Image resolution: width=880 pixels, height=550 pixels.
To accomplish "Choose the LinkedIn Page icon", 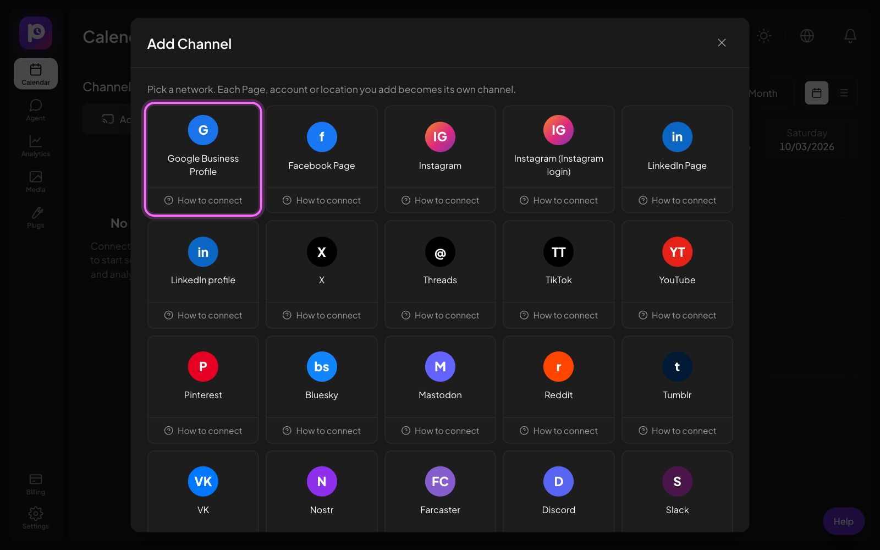I will click(x=677, y=137).
